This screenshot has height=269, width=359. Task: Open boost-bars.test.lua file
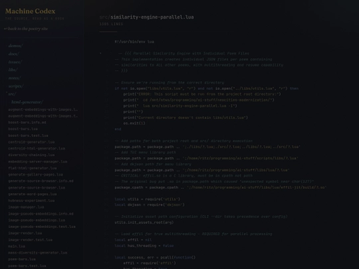28,135
